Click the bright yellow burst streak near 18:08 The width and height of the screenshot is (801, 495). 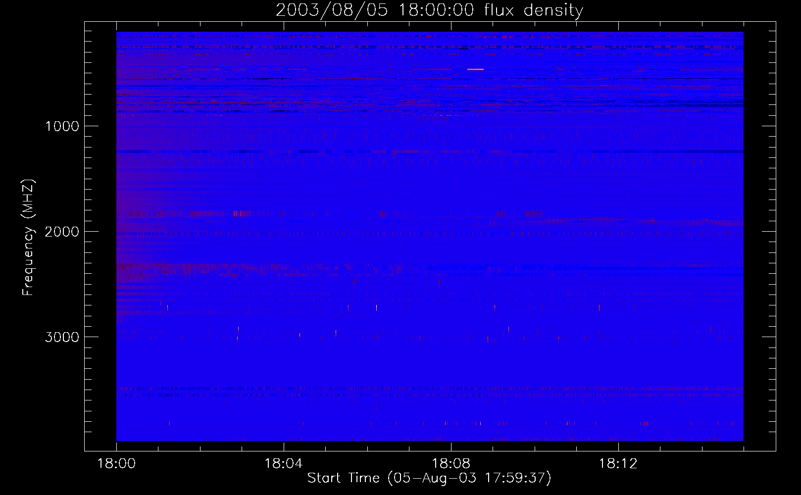[x=475, y=69]
